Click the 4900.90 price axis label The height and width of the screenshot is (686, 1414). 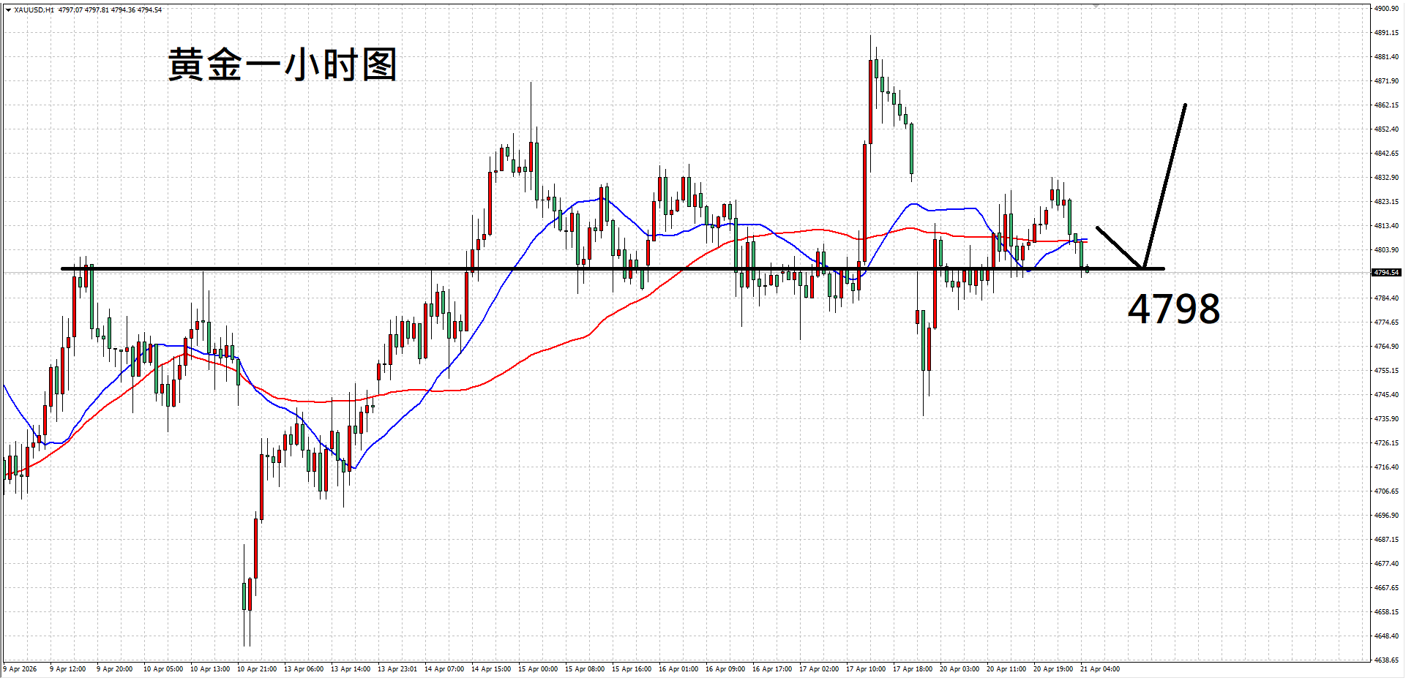(1386, 9)
